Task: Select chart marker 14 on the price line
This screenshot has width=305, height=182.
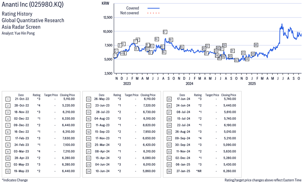Action: (156, 39)
